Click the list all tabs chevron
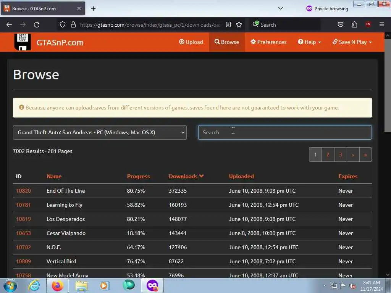This screenshot has height=293, width=391. (x=281, y=8)
